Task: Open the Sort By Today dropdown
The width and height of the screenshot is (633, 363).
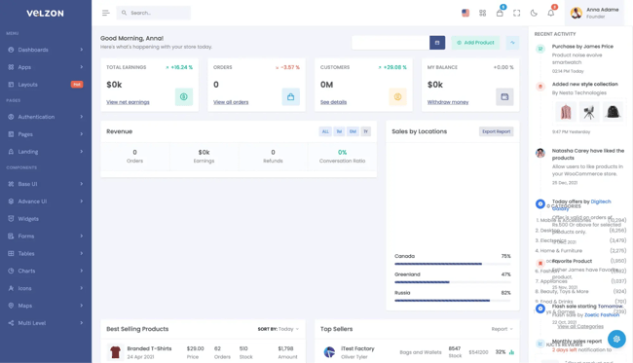Action: 279,329
